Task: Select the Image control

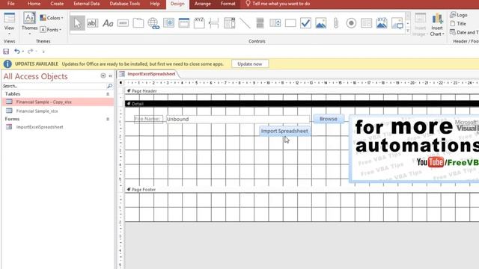Action: [397, 23]
